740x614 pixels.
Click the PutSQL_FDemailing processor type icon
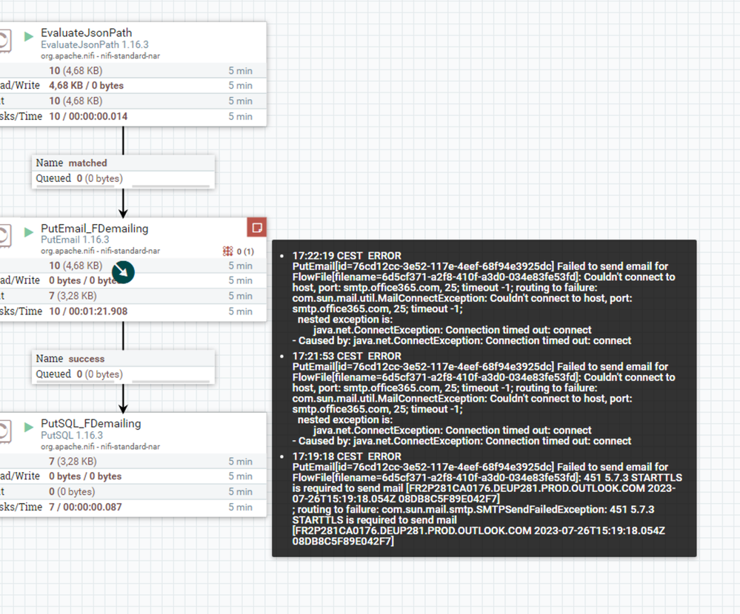coord(4,431)
